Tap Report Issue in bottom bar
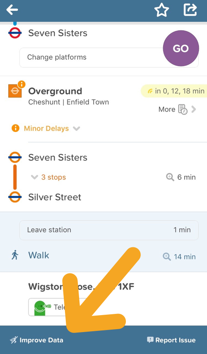Screen dimensions: 207x354 pyautogui.click(x=171, y=340)
